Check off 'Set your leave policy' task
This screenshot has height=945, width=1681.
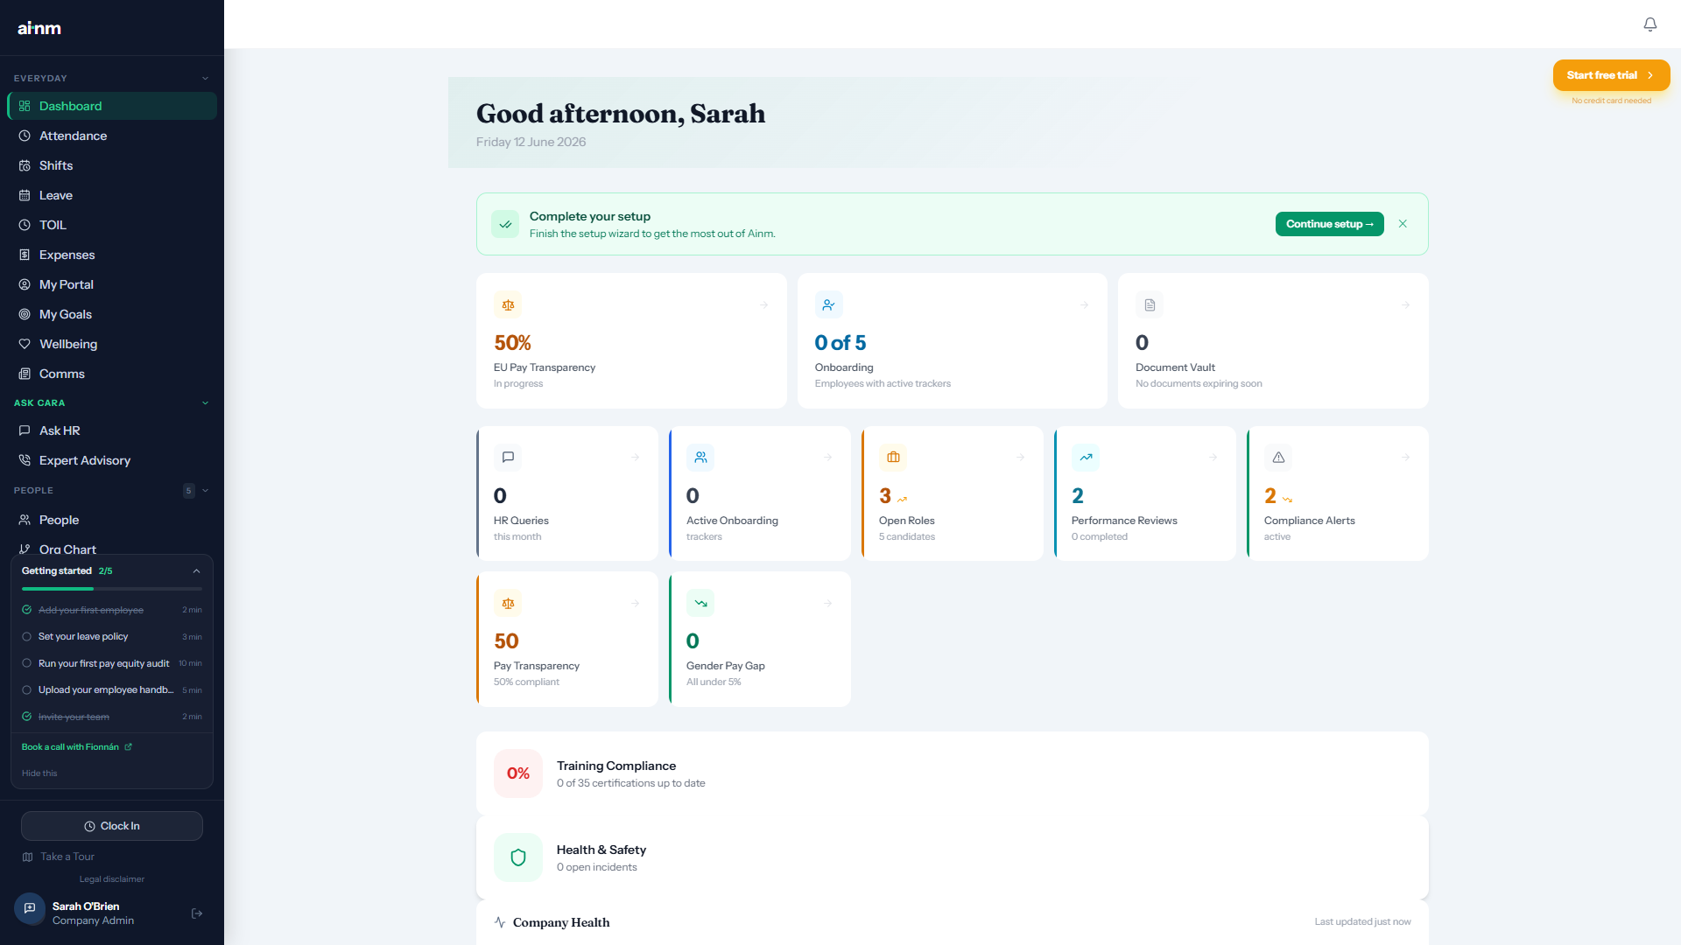click(x=26, y=637)
